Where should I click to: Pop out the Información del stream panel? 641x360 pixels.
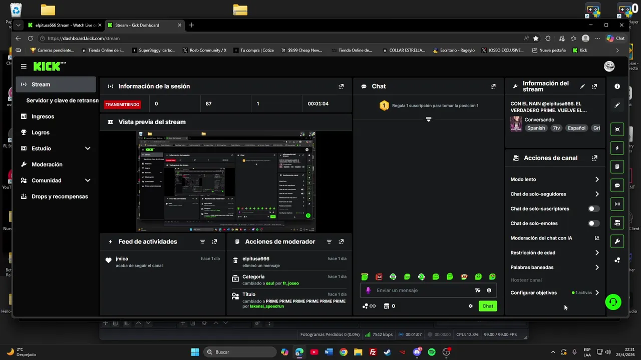point(594,86)
